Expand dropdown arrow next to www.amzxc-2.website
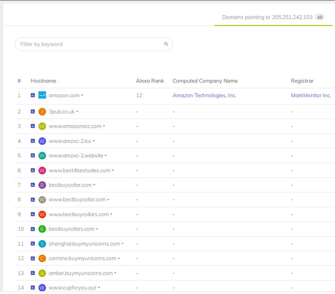Image resolution: width=335 pixels, height=294 pixels. click(106, 155)
